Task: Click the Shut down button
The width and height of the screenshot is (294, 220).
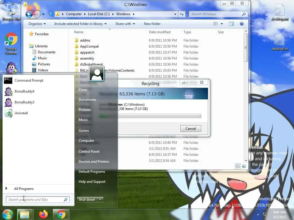Action: [87, 200]
